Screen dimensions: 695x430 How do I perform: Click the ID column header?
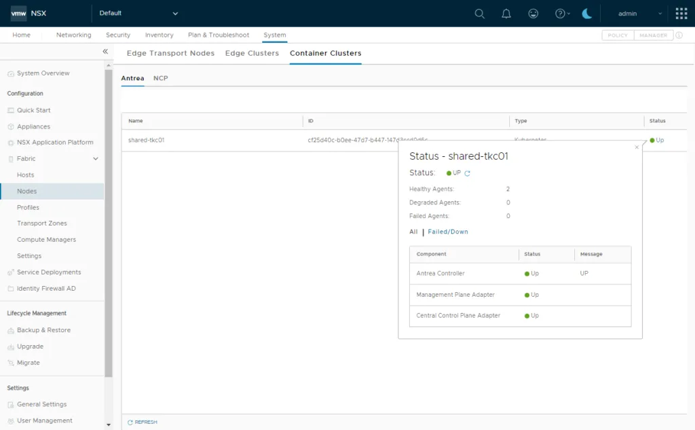coord(311,121)
